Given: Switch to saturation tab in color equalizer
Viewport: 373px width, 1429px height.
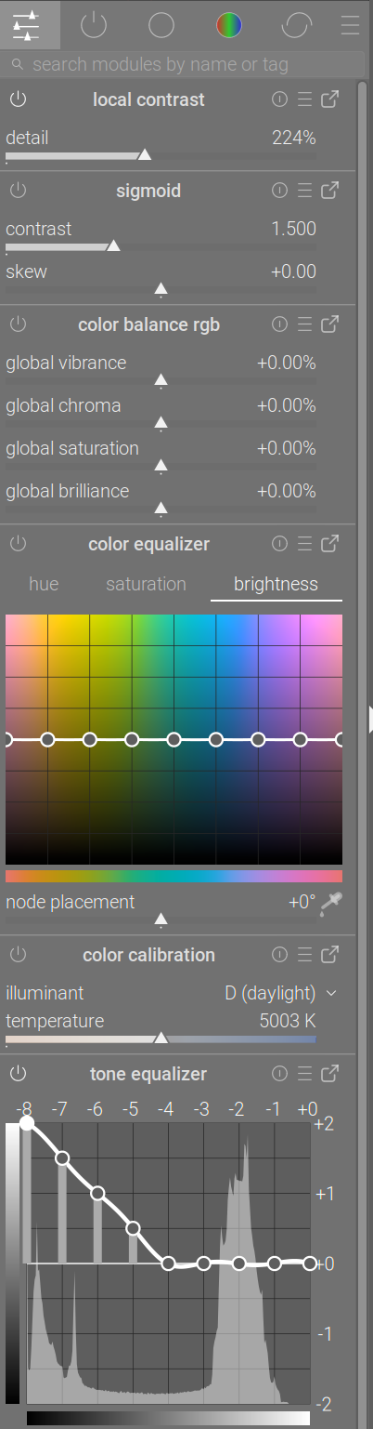Looking at the screenshot, I should (146, 584).
